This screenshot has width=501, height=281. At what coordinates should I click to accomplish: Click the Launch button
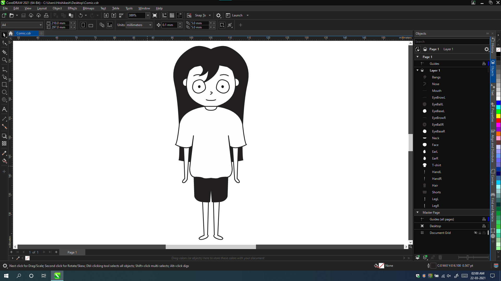[x=234, y=15]
